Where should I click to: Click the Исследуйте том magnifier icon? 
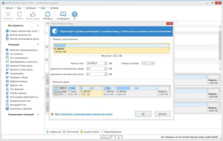coord(7,105)
